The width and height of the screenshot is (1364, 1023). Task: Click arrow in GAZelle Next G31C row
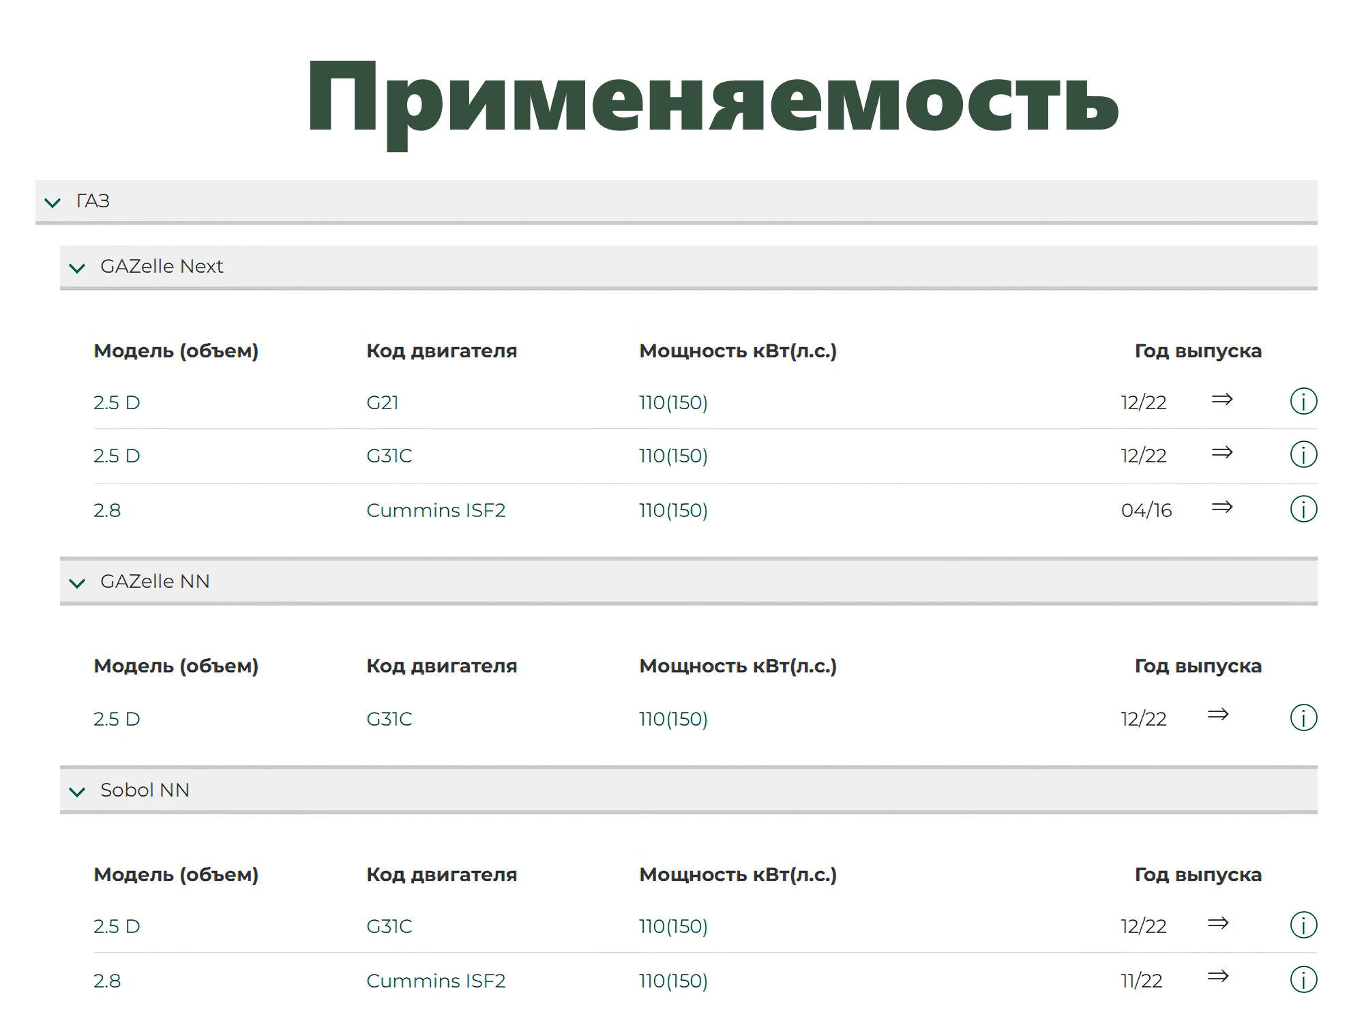click(1222, 452)
